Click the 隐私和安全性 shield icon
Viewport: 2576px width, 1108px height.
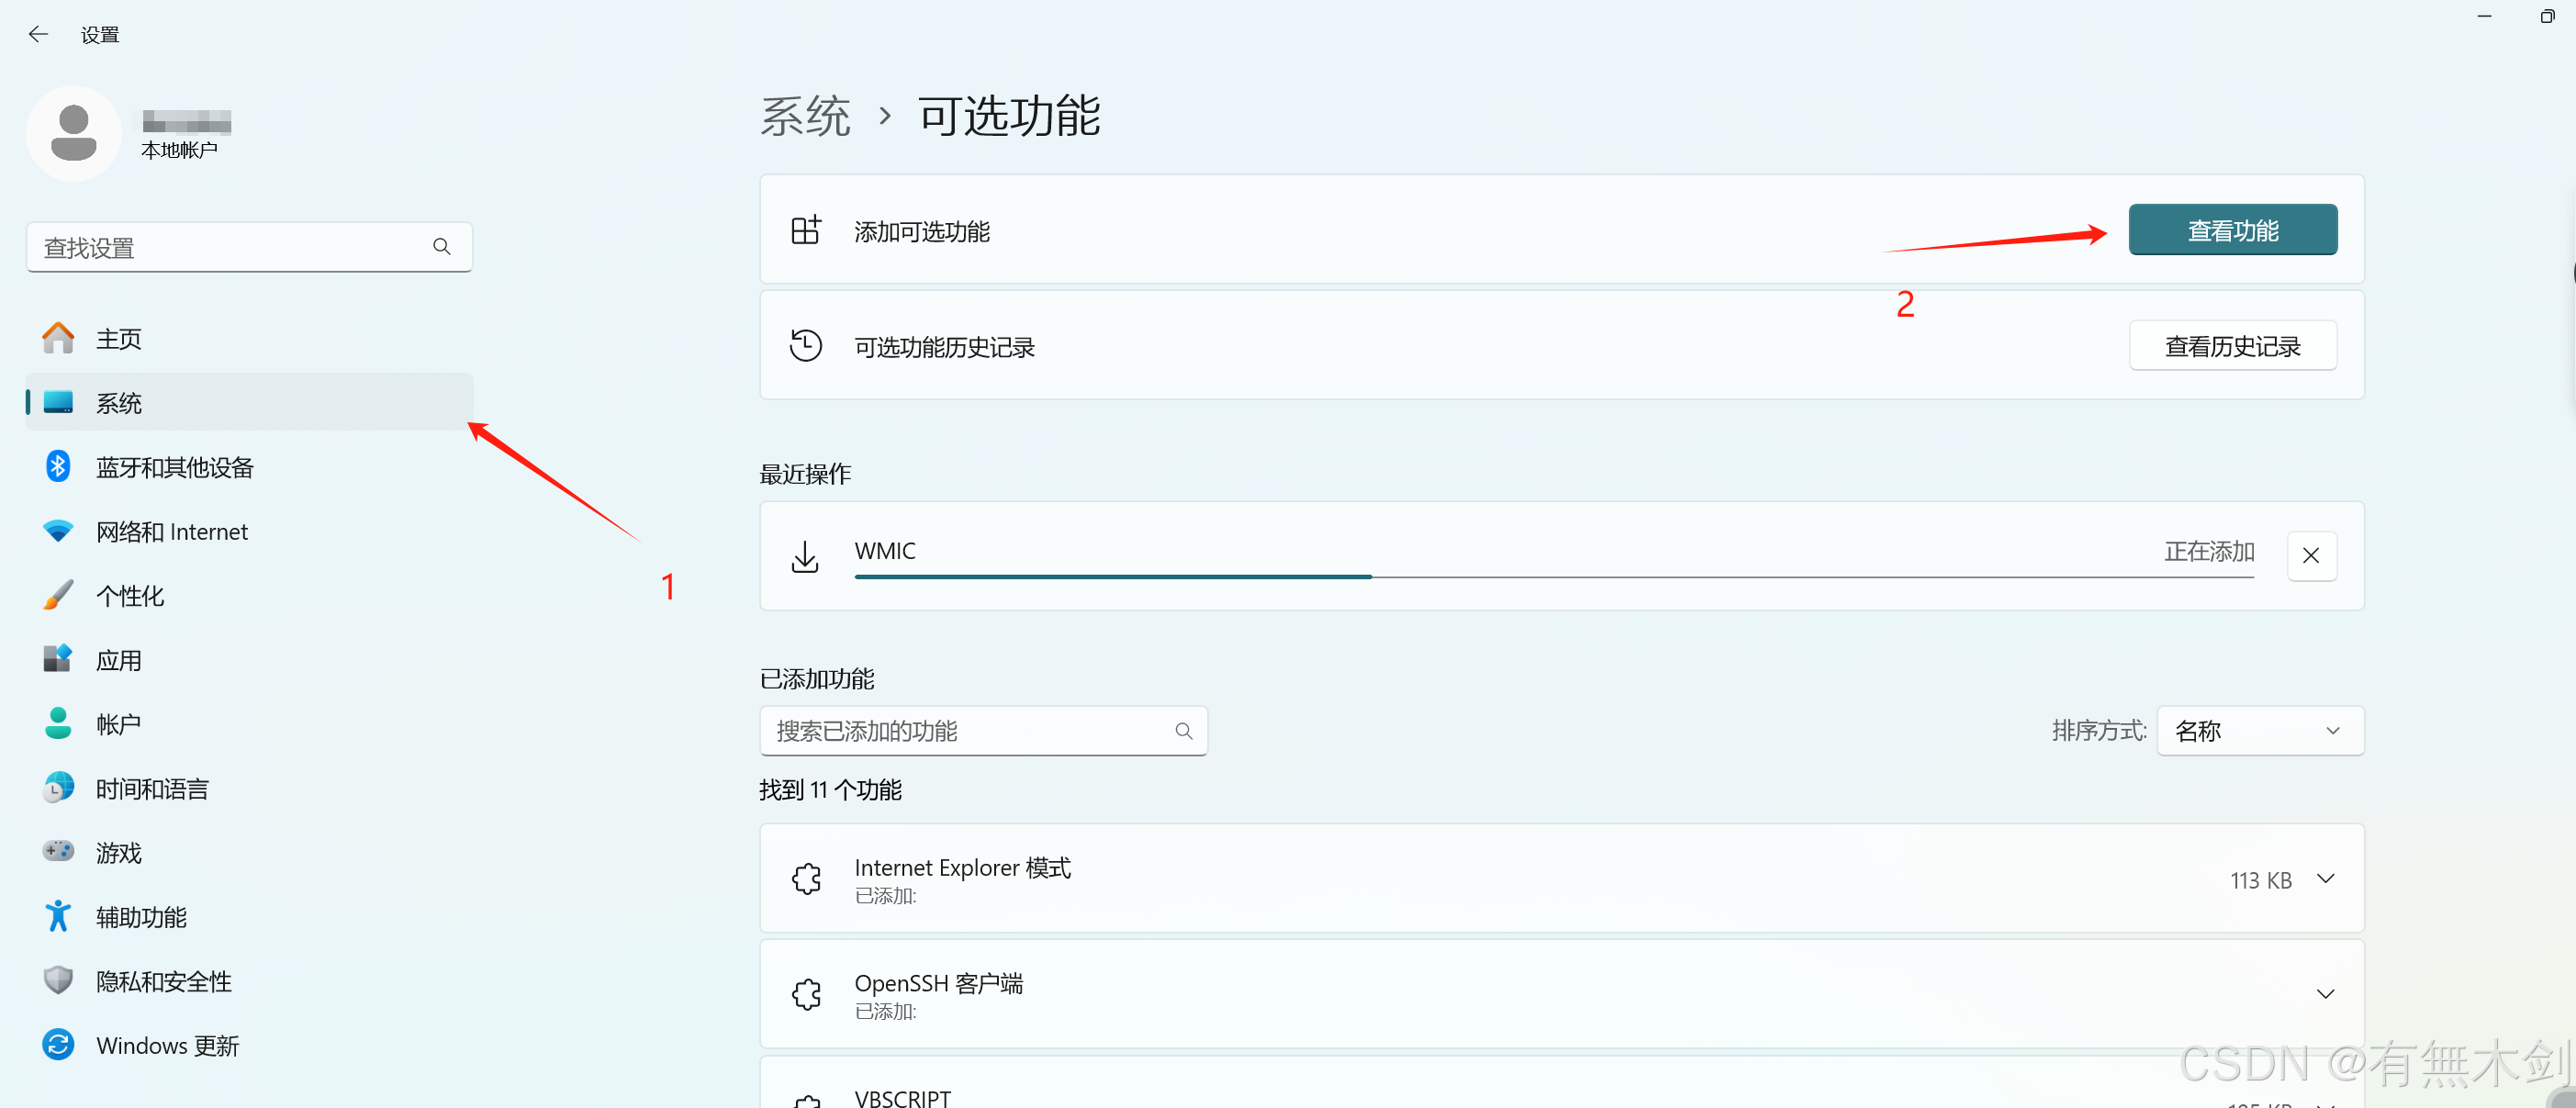[x=58, y=980]
